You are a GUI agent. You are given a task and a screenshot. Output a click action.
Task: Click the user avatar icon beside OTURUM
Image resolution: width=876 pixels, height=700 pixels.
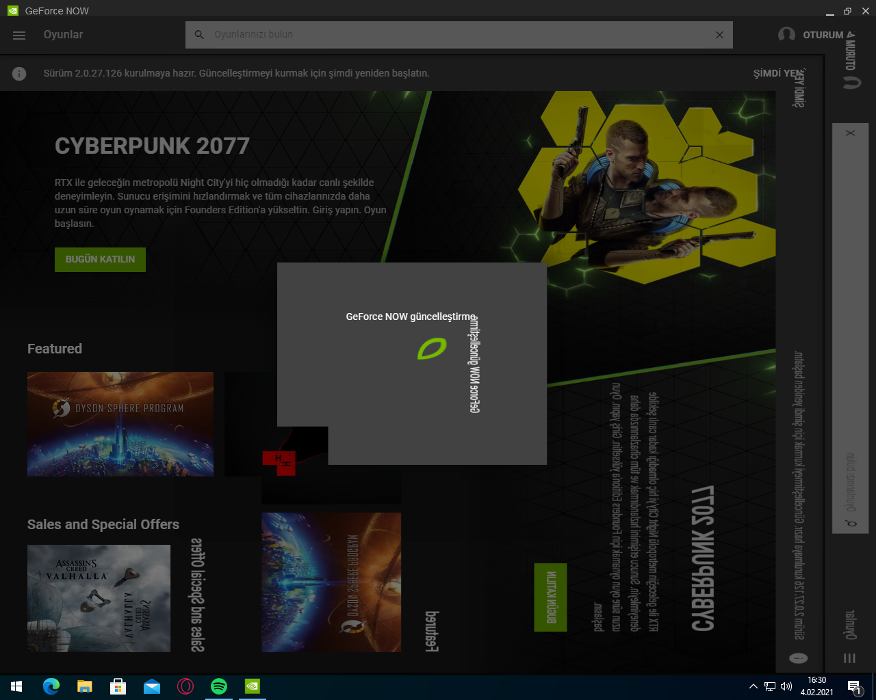[787, 35]
